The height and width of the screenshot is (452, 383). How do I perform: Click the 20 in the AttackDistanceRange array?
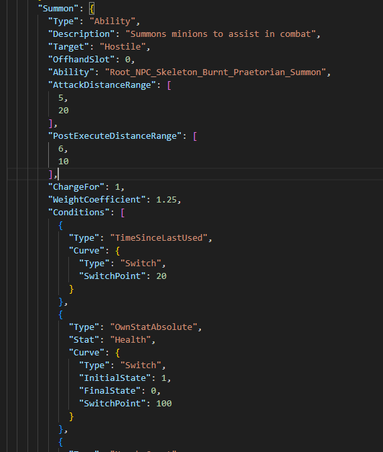coord(64,111)
